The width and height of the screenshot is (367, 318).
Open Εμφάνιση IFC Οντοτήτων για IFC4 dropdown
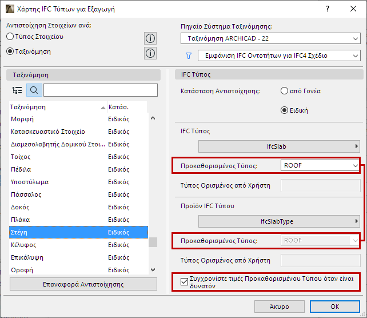click(279, 55)
